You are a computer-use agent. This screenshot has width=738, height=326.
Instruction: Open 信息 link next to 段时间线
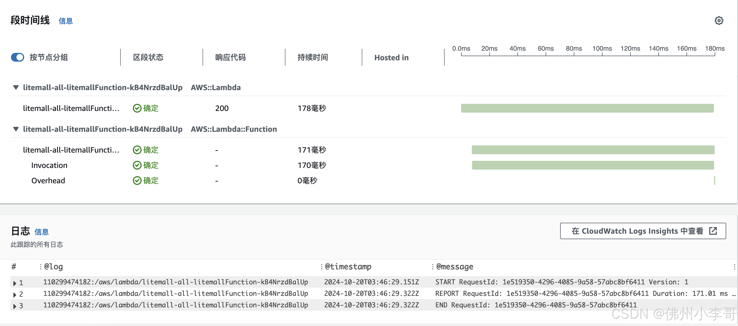coord(66,21)
